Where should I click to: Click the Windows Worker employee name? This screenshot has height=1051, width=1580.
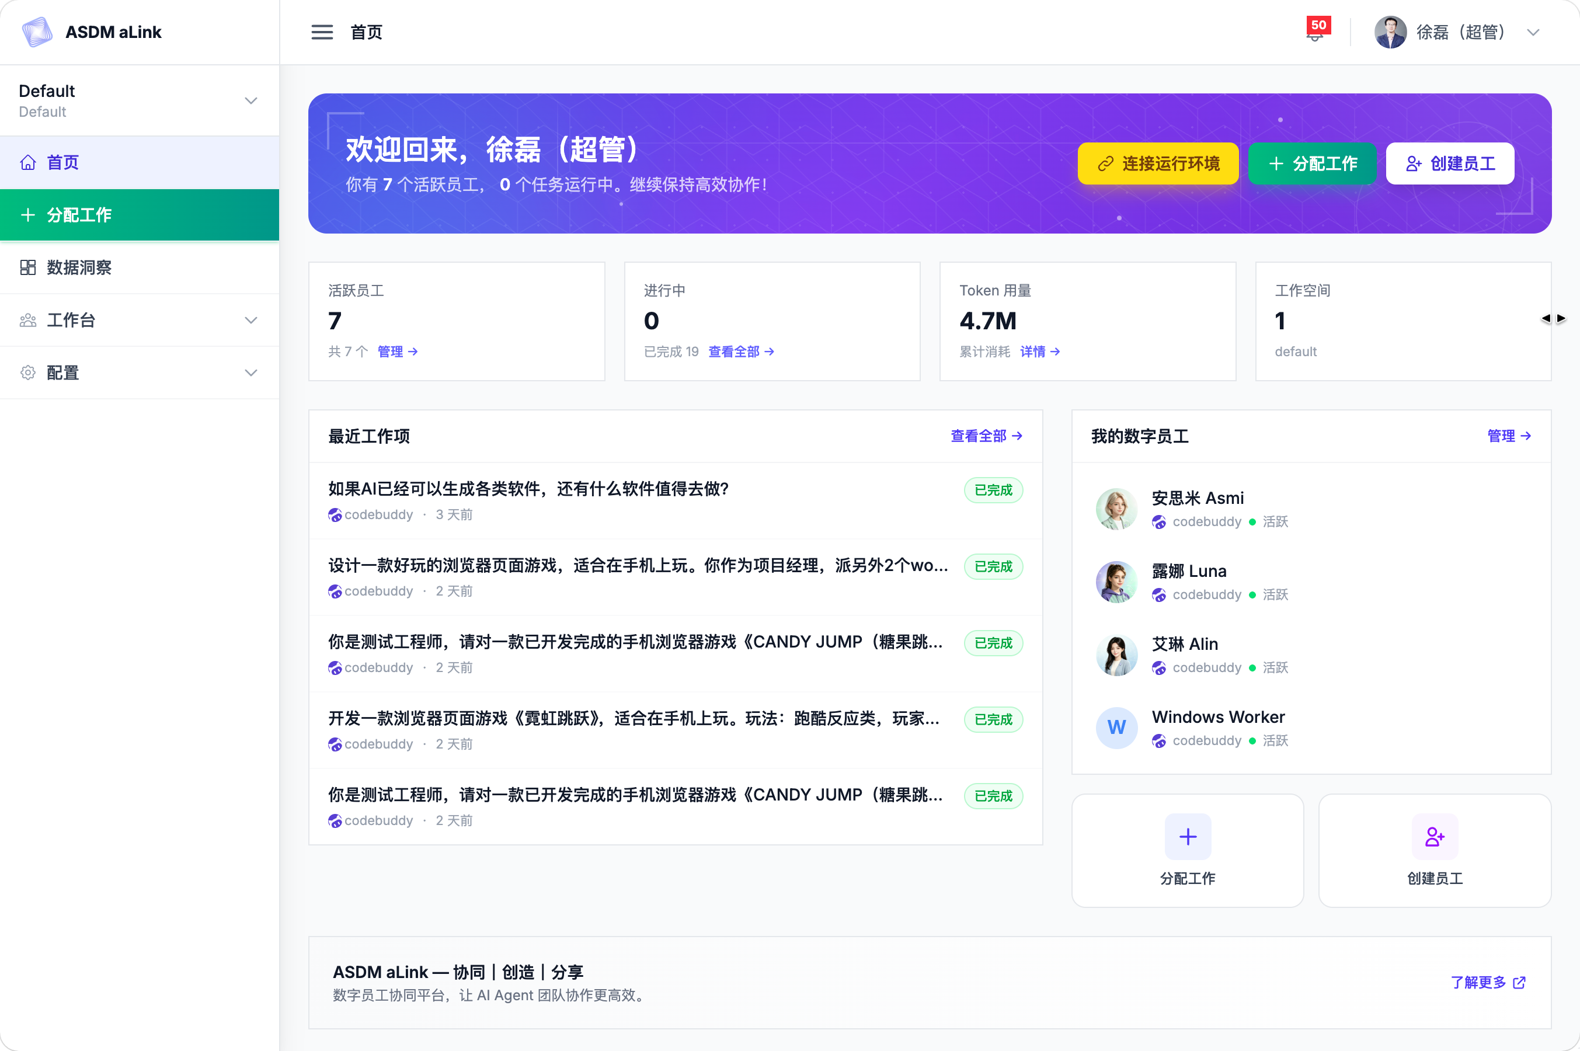[1218, 717]
